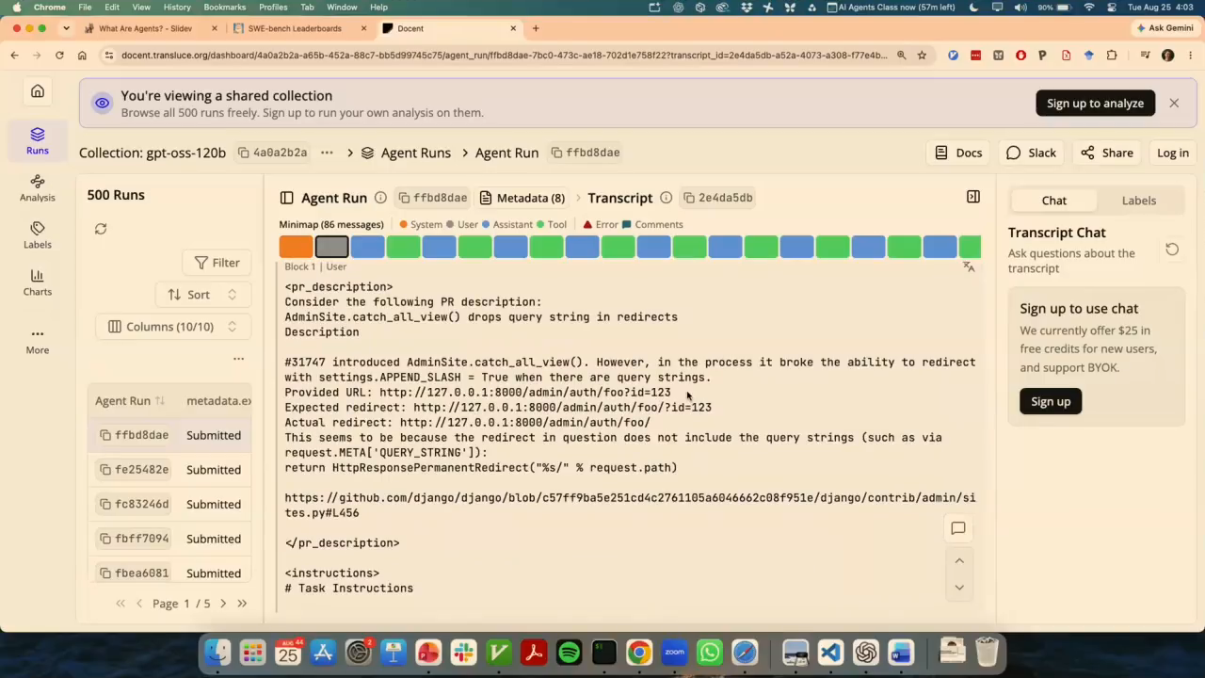Switch to SWE-bench Leaderboards browser tab
1205x678 pixels.
tap(294, 28)
